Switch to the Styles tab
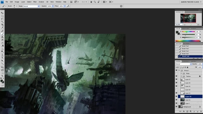Image resolution: width=203 pixels, height=114 pixels. click(193, 29)
